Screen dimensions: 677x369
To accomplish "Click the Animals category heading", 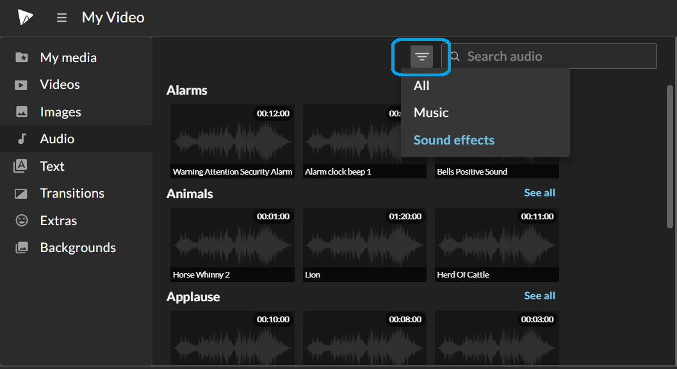I will click(x=190, y=194).
